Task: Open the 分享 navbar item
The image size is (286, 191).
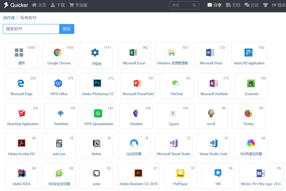Action: coord(214,5)
